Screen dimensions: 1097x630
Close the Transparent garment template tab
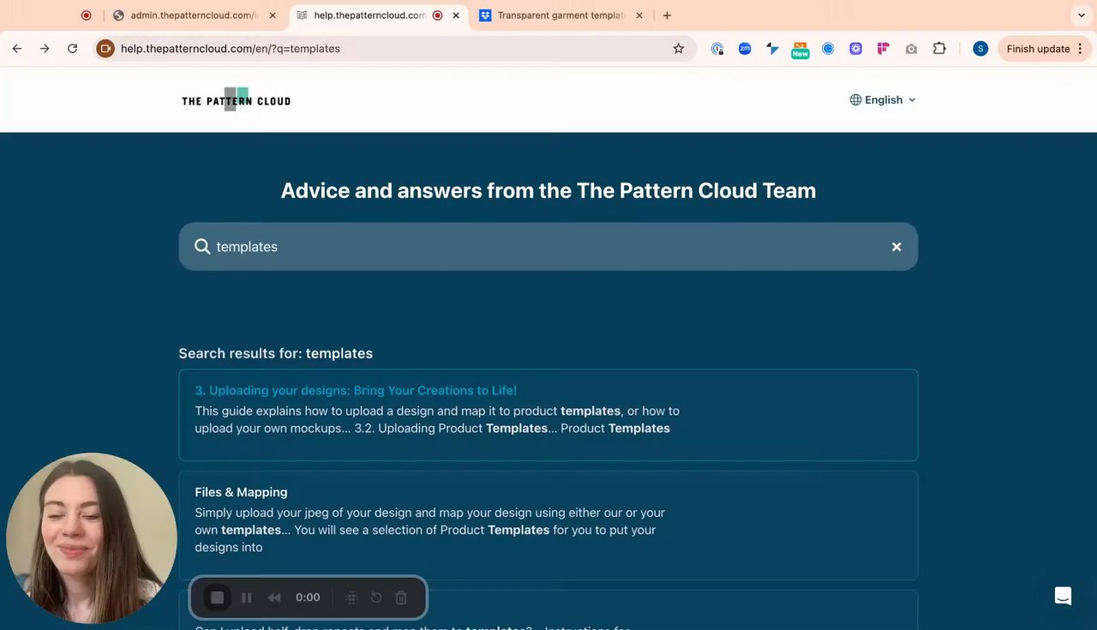point(638,15)
